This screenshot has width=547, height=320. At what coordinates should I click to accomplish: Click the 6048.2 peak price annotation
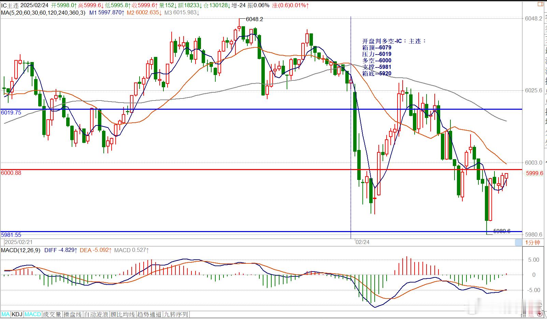(254, 19)
